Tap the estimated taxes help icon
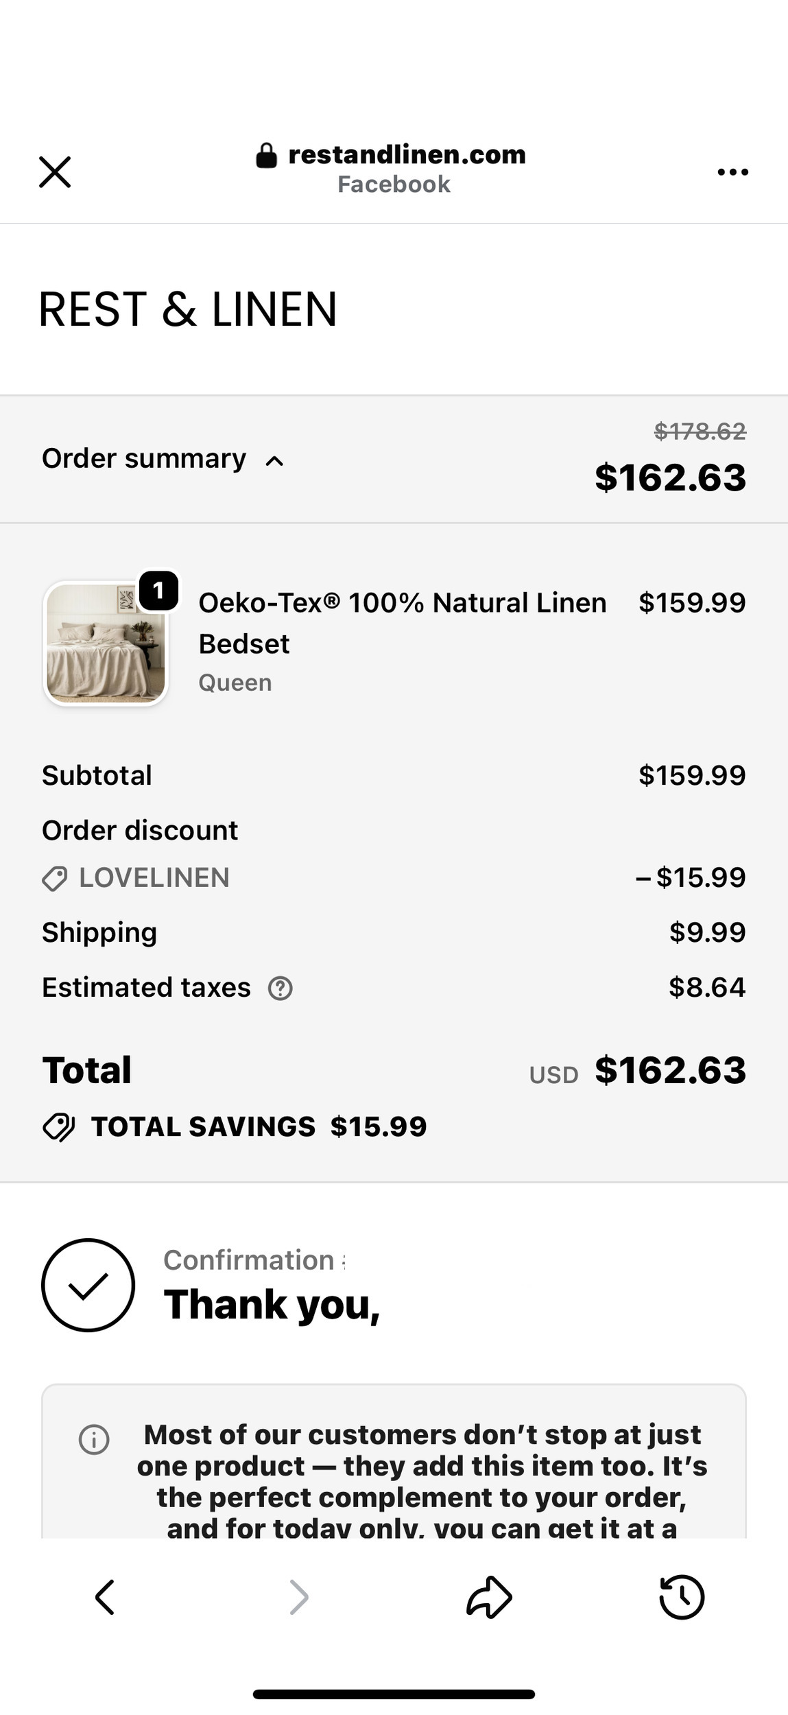This screenshot has width=788, height=1715. coord(280,989)
